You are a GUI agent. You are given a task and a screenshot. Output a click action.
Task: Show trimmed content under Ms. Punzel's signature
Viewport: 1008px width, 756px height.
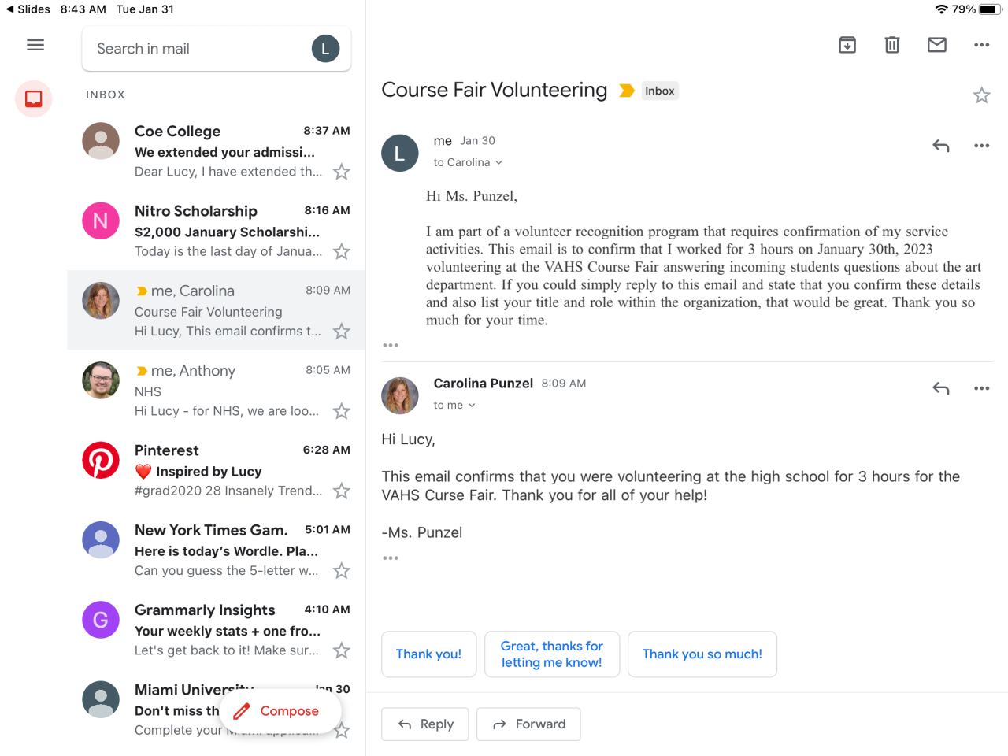tap(391, 558)
